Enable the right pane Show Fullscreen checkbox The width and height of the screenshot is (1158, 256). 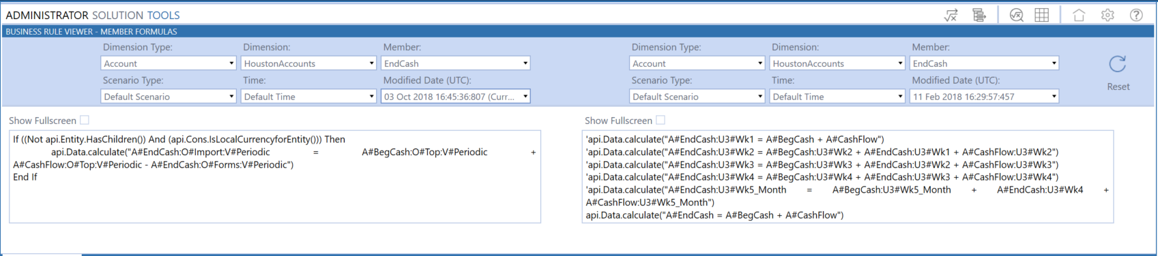point(661,120)
